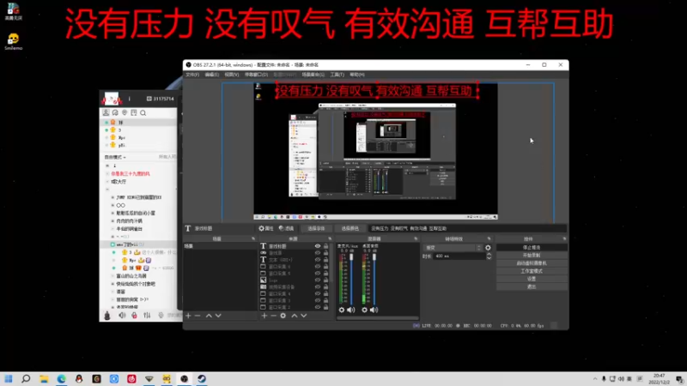This screenshot has width=687, height=386.
Task: Click search magnifier in YY window toolbar
Action: 143,113
